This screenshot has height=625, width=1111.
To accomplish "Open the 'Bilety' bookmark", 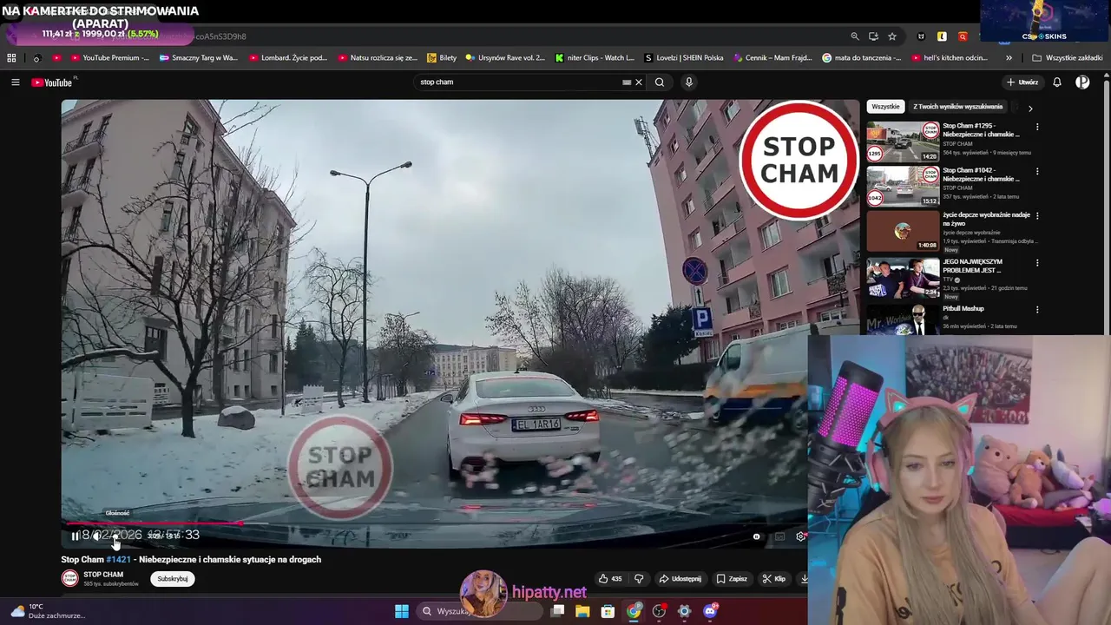I will [442, 58].
